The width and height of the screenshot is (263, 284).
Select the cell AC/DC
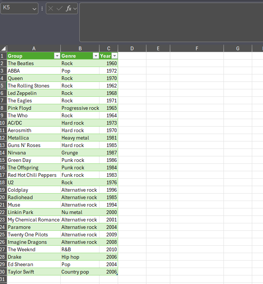34,123
